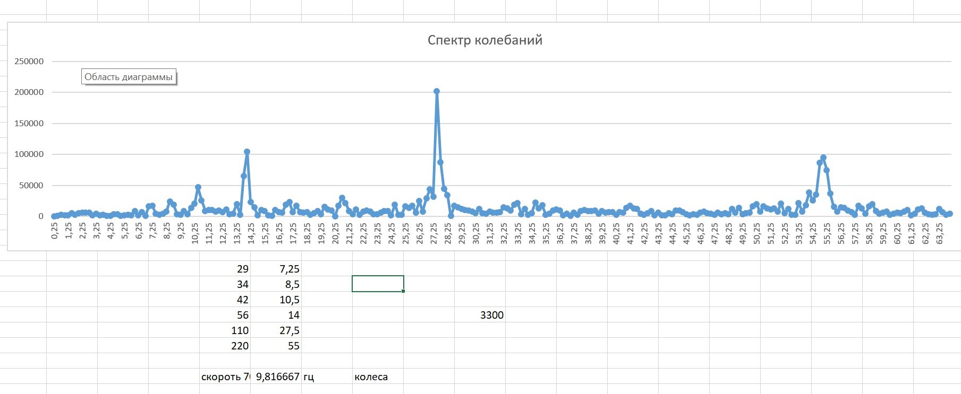Select cell containing 56
961x394 pixels.
pos(225,315)
